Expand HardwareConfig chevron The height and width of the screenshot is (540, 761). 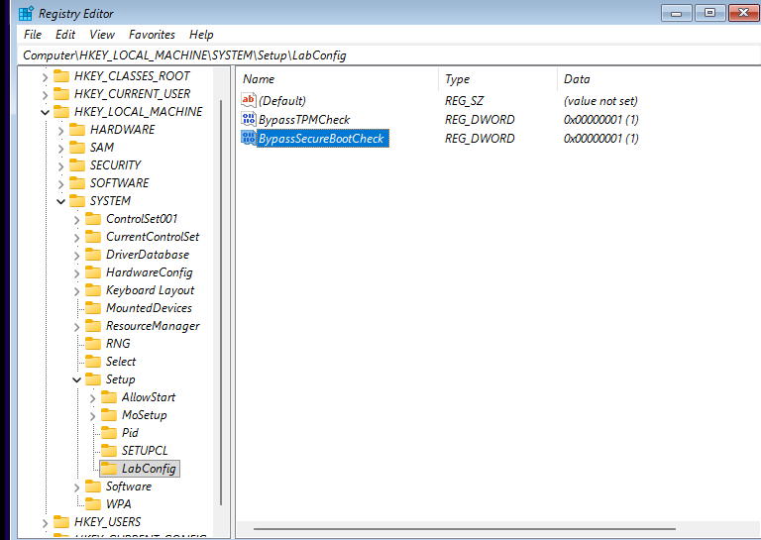point(76,273)
